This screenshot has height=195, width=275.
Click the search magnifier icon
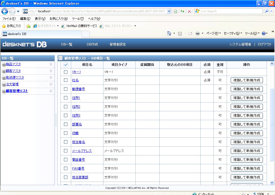click(x=267, y=11)
